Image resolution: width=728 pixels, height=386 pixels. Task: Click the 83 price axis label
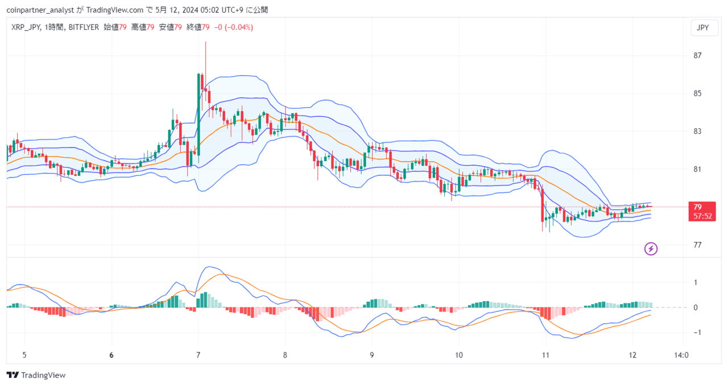pos(697,132)
